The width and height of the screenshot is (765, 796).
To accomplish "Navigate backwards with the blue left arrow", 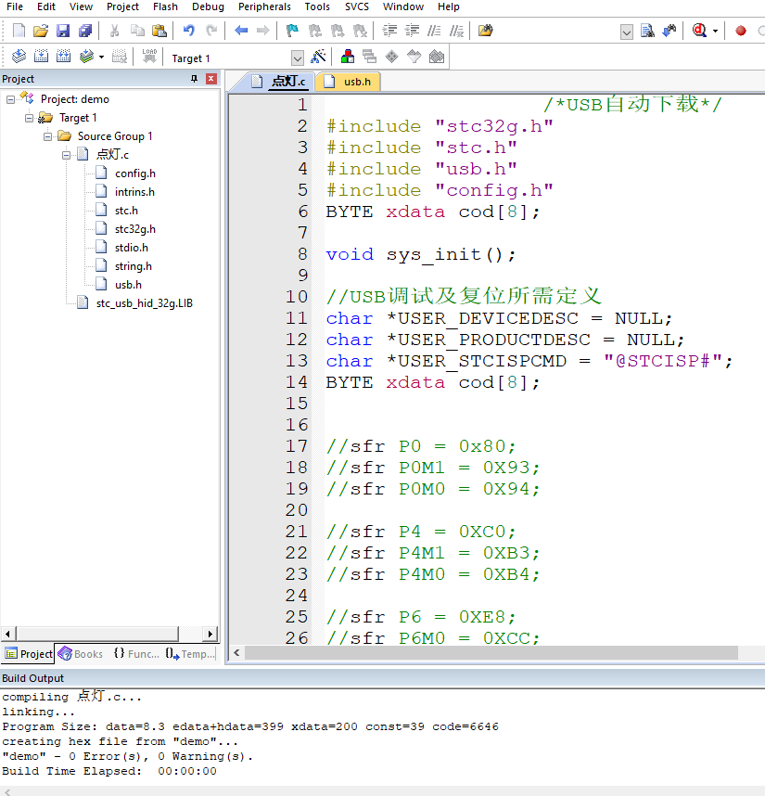I will (241, 31).
